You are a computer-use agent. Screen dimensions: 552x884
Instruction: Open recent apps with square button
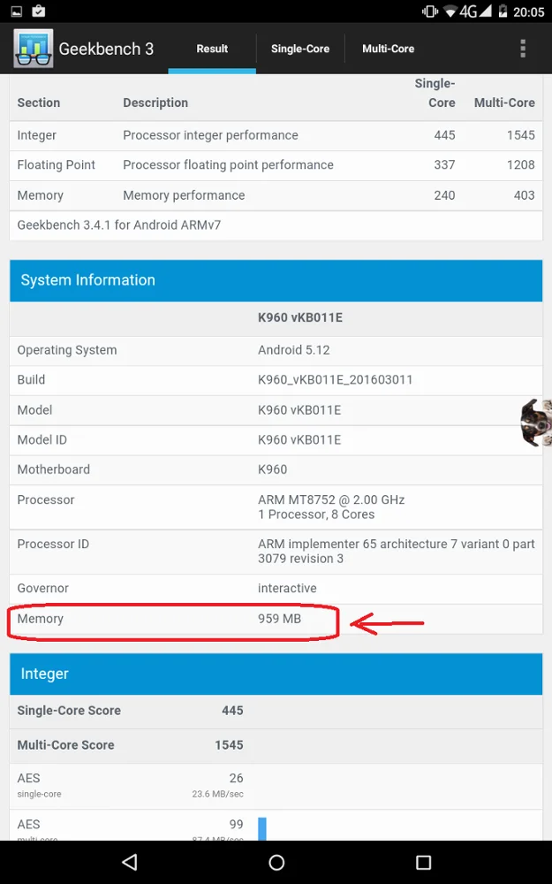(x=423, y=862)
